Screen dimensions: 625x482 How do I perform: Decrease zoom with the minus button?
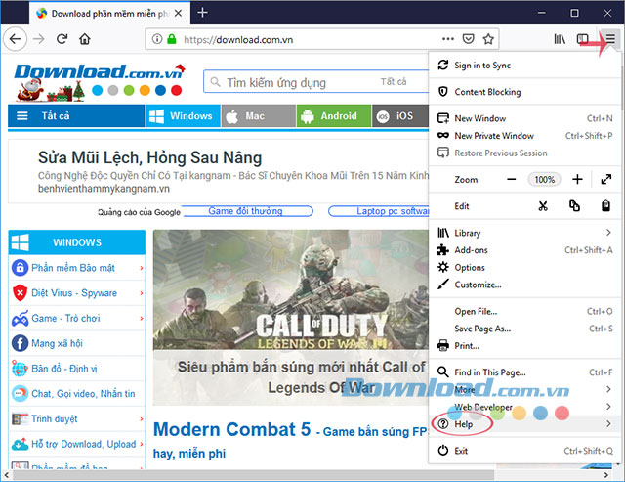512,180
